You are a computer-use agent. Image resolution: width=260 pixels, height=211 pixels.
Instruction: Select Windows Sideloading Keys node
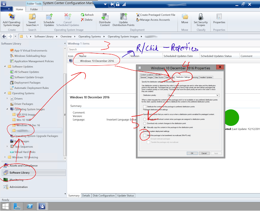[28, 56]
